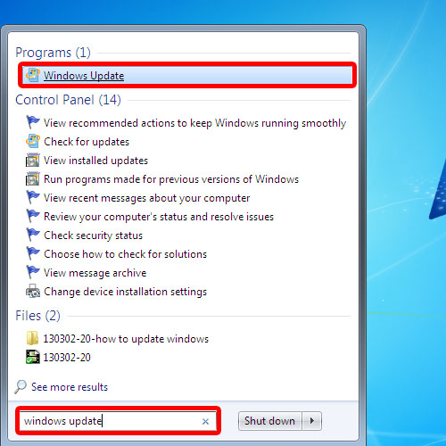Open Change device installation settings
The width and height of the screenshot is (446, 446).
(125, 292)
